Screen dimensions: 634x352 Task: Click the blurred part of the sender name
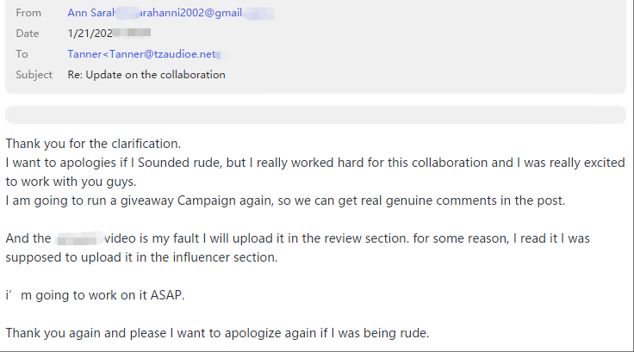127,13
